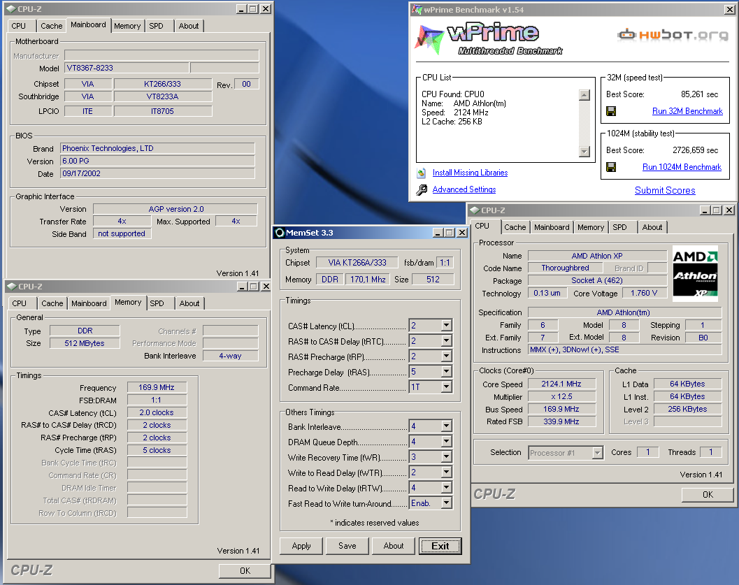Image resolution: width=739 pixels, height=585 pixels.
Task: Click the Bank Interleave 4-way value in CPU-Z
Action: [230, 356]
